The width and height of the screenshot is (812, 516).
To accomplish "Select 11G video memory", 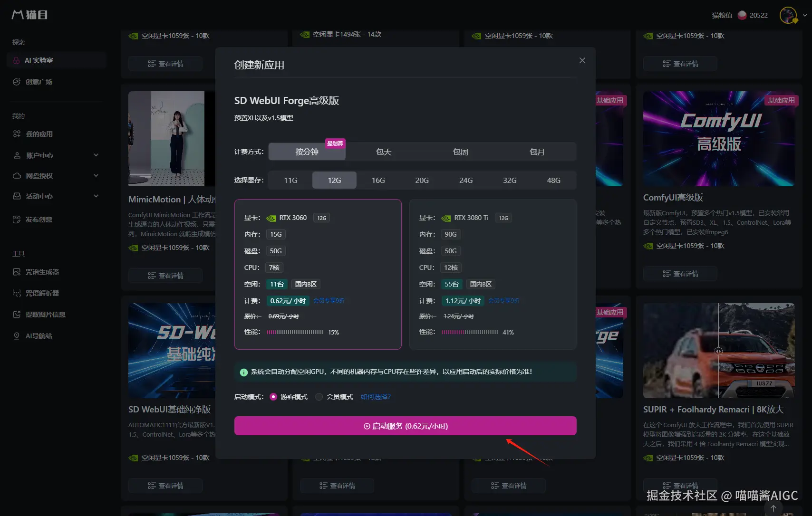I will 290,180.
